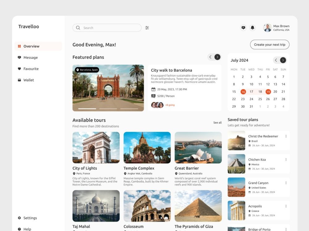Click See all available tours
The image size is (309, 231).
click(x=217, y=123)
